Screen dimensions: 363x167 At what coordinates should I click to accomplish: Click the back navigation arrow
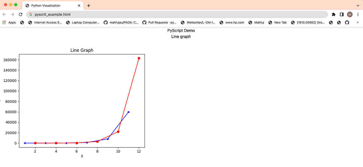click(4, 14)
